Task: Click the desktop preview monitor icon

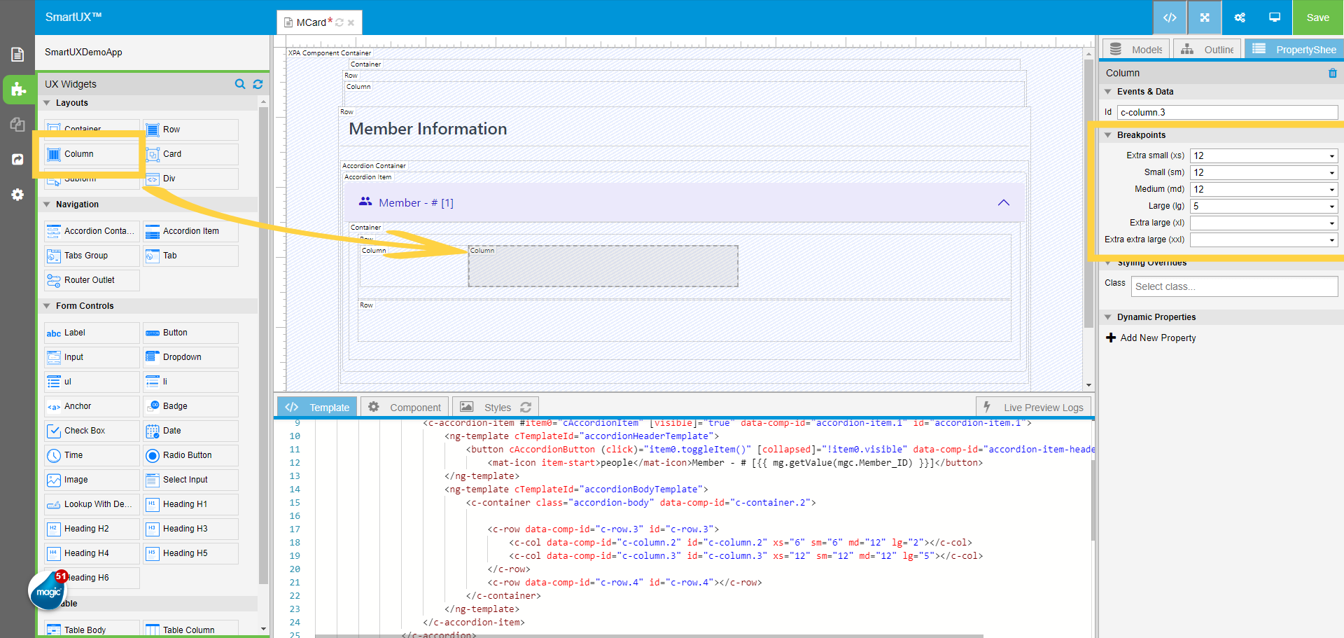Action: point(1274,18)
